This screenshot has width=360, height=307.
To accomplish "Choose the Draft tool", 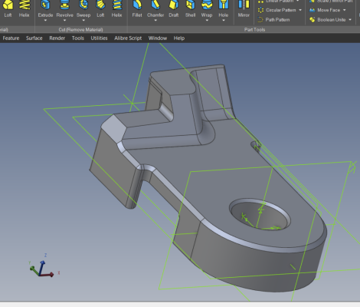I will (x=174, y=5).
